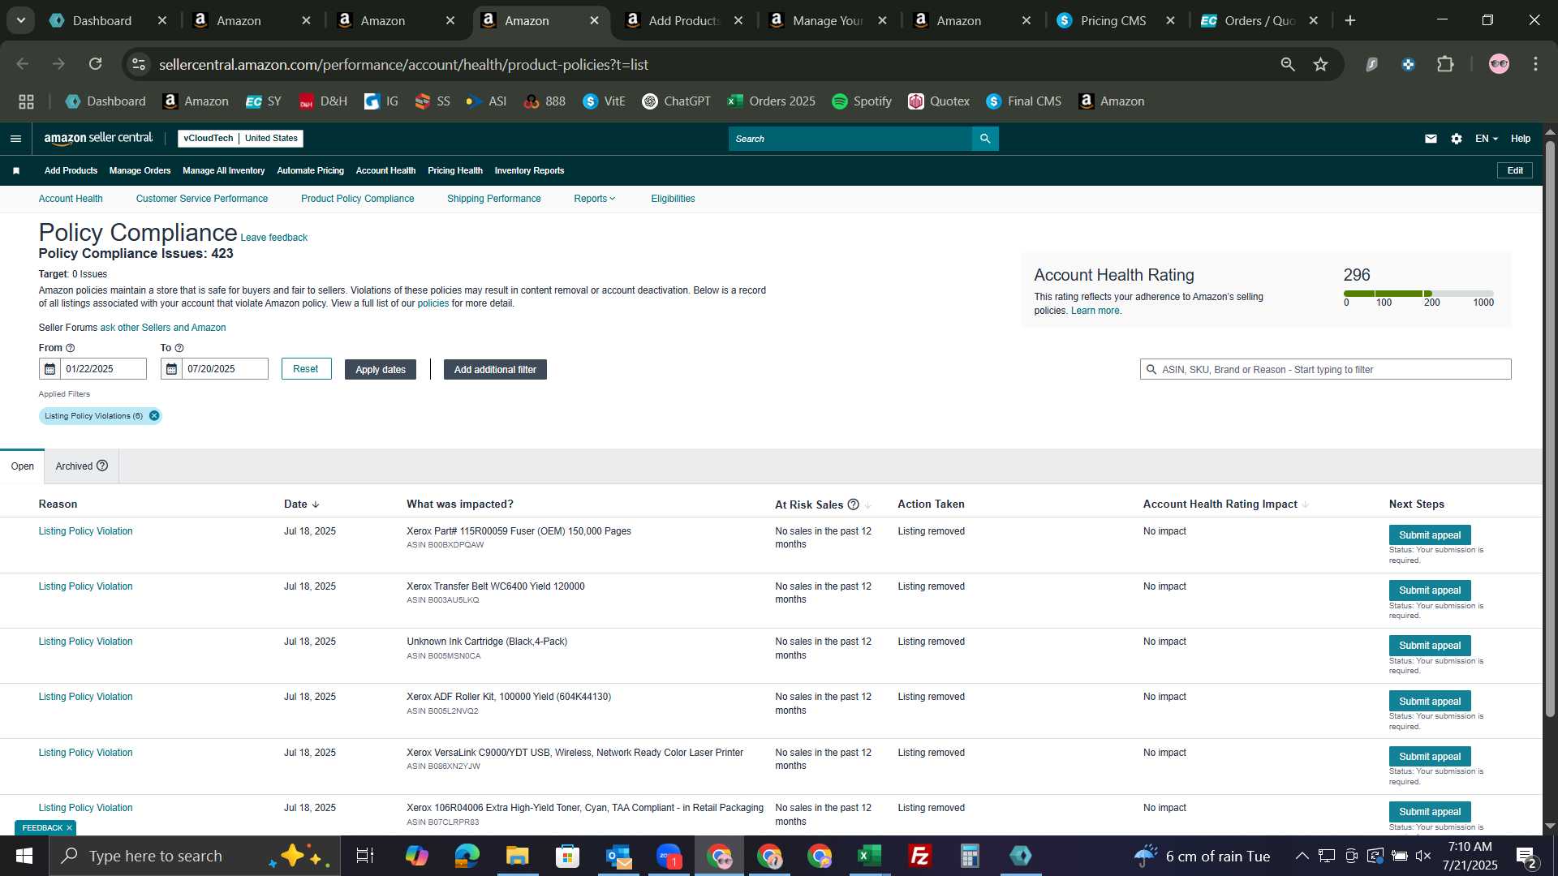Click Inventory Reports in the top menu
Viewport: 1558px width, 876px height.
coord(529,170)
